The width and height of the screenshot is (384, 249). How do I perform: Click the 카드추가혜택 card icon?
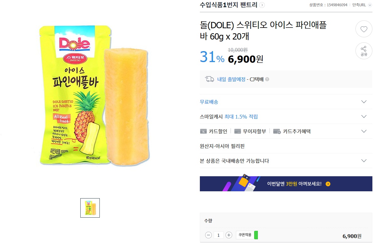click(277, 131)
